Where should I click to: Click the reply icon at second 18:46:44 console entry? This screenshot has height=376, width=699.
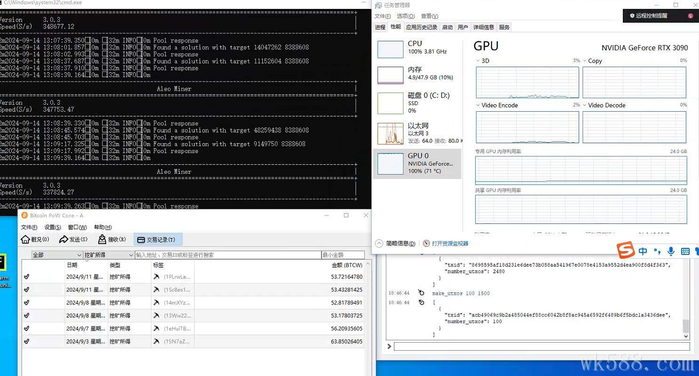[421, 302]
